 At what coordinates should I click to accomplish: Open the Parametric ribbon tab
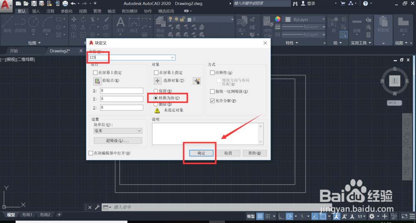pos(67,11)
